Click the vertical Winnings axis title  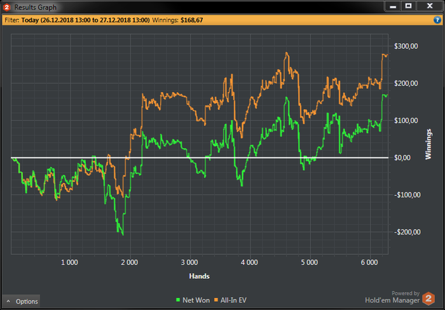coord(428,144)
